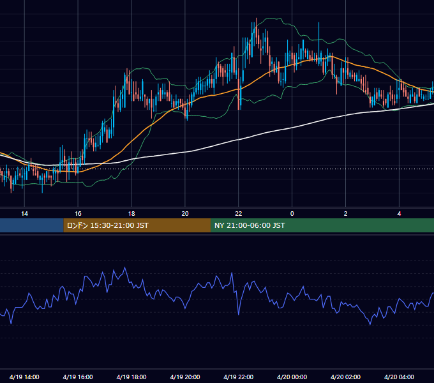
Task: Click the blue session band before London
Action: click(x=32, y=225)
